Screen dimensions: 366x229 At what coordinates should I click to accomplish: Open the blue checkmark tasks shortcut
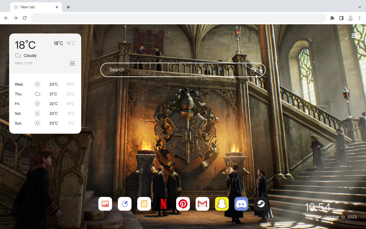(125, 204)
